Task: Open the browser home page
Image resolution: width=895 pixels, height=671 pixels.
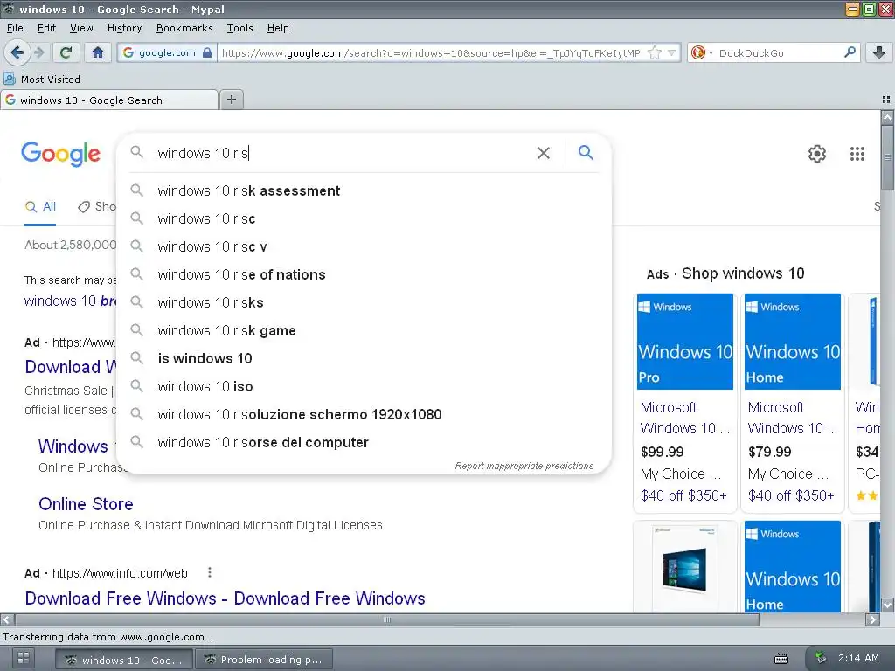Action: [x=98, y=52]
